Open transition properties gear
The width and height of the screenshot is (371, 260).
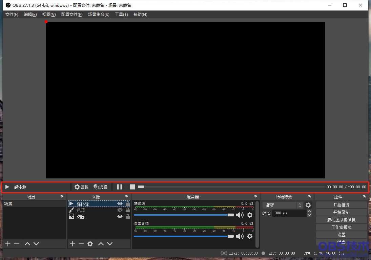pos(308,205)
